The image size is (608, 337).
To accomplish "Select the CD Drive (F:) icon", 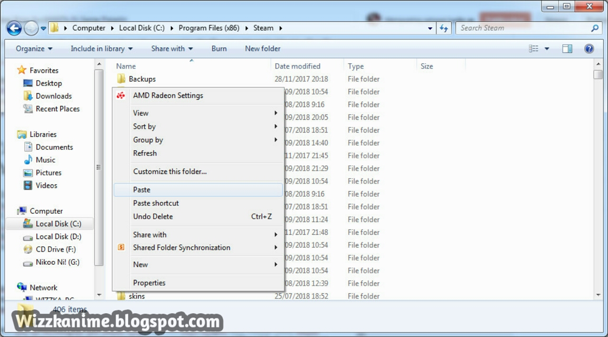I will pyautogui.click(x=28, y=249).
